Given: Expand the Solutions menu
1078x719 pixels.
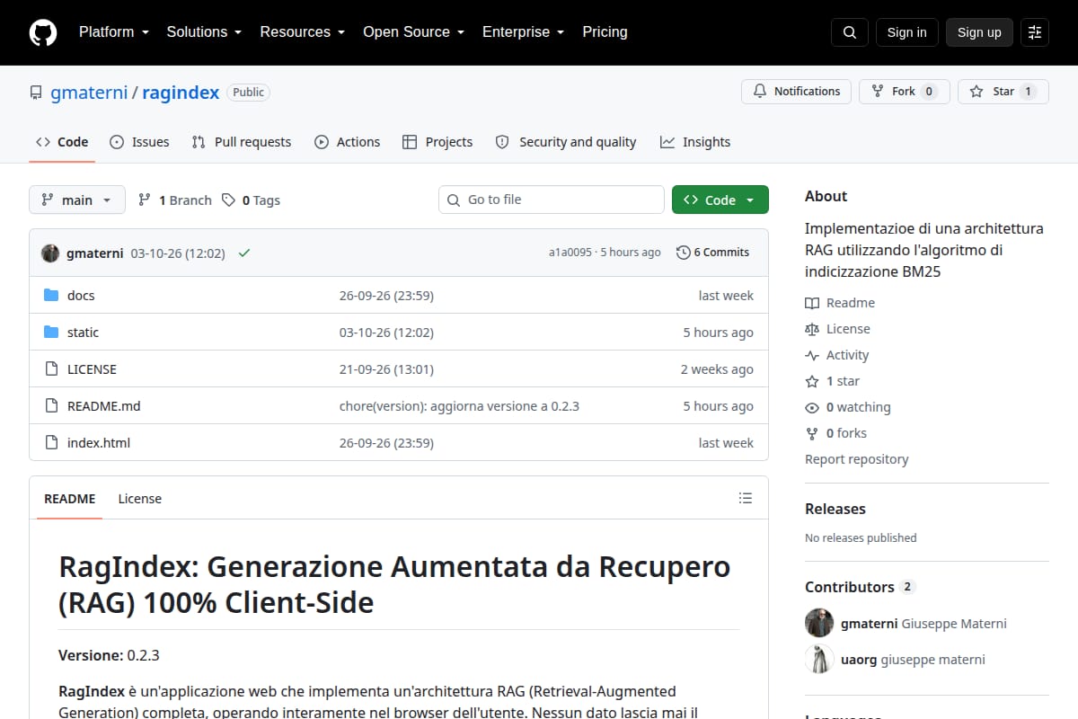Looking at the screenshot, I should [x=204, y=32].
